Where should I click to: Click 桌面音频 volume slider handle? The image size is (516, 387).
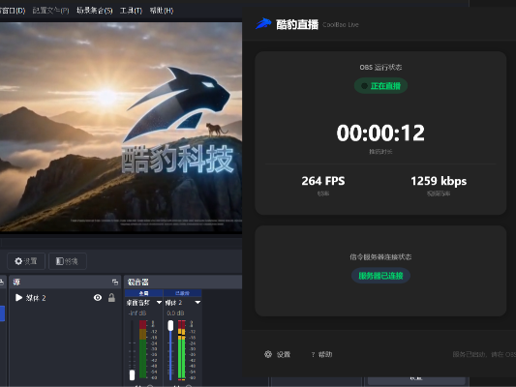pos(132,375)
